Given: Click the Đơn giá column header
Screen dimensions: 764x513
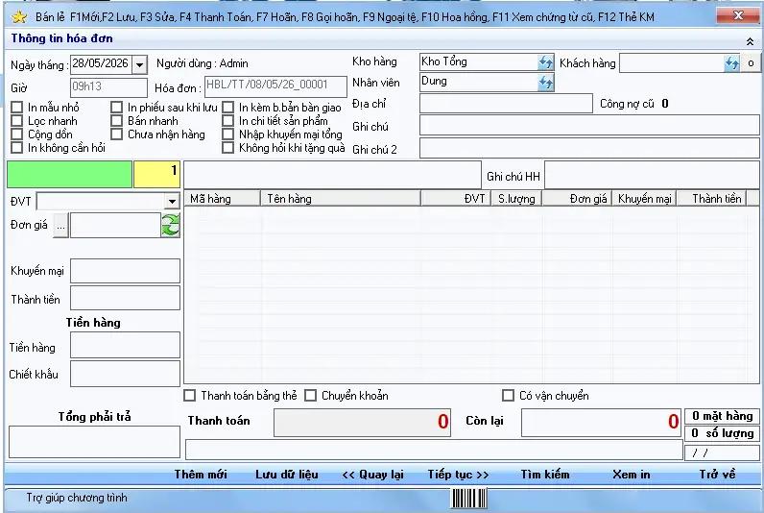Looking at the screenshot, I should [578, 199].
